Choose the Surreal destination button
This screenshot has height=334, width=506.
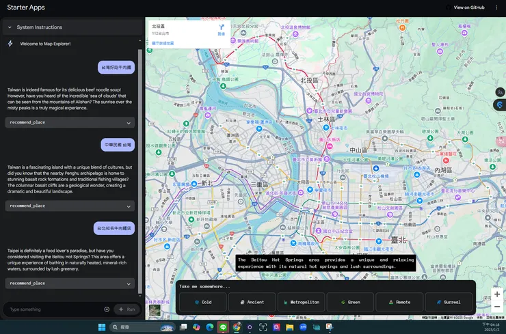point(449,303)
